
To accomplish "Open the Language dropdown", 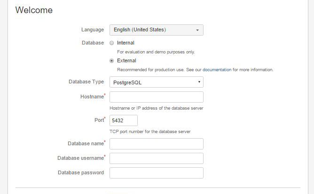I will point(157,30).
